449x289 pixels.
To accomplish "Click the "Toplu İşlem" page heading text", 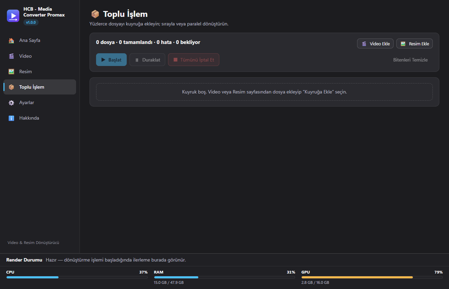I will point(125,14).
